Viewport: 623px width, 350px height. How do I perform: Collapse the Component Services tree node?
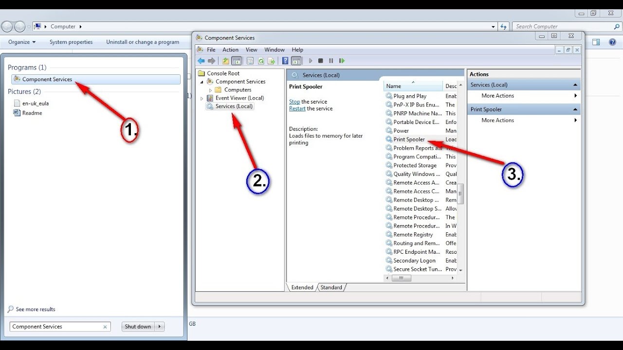(202, 82)
